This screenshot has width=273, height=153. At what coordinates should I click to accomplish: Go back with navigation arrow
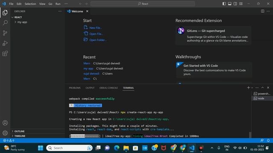81,4
